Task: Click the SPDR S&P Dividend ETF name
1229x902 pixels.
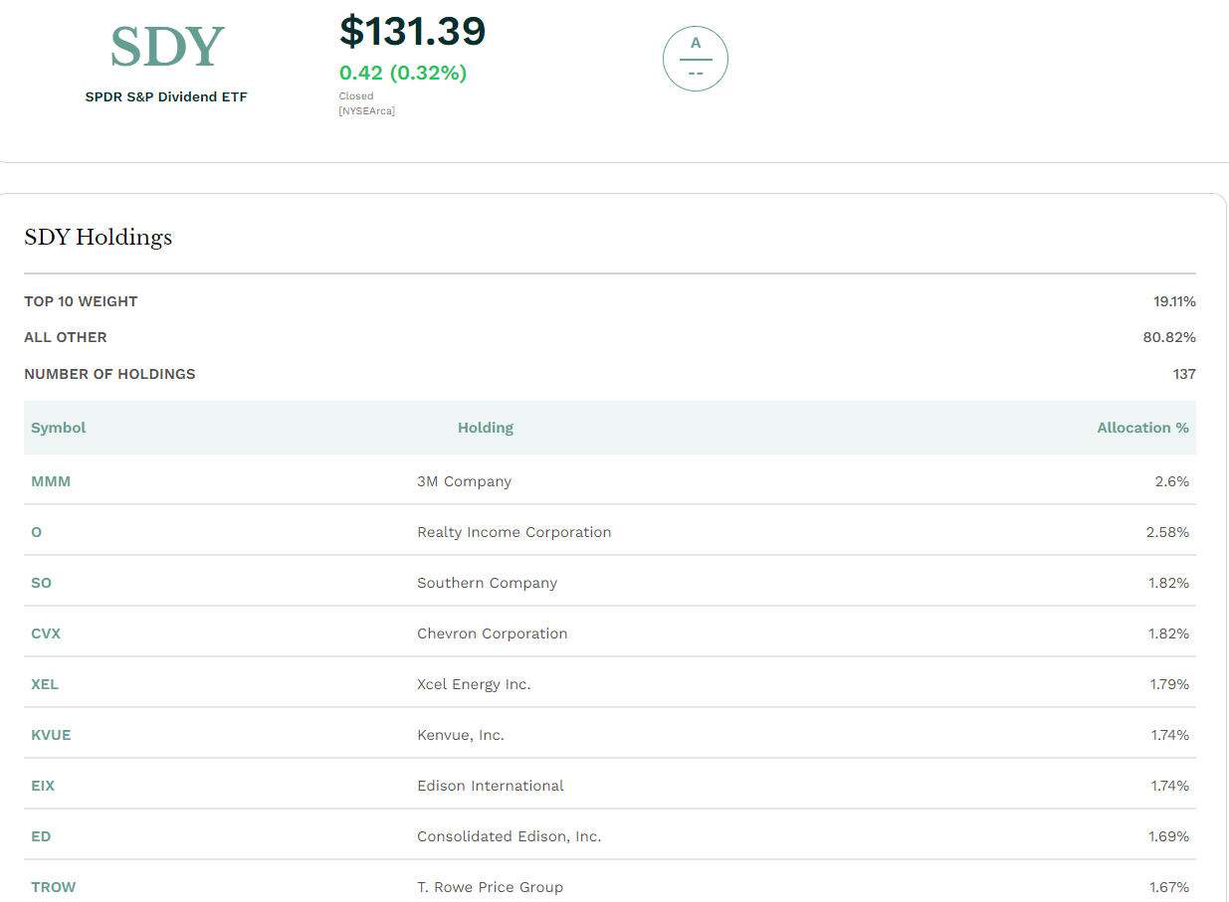Action: 166,97
